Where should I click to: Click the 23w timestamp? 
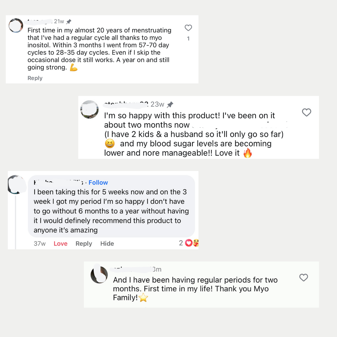pos(157,104)
